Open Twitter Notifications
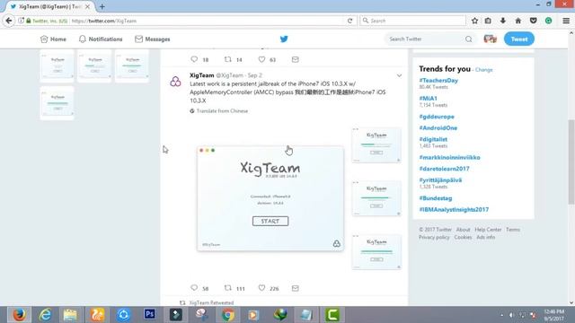The width and height of the screenshot is (575, 323). pos(101,39)
